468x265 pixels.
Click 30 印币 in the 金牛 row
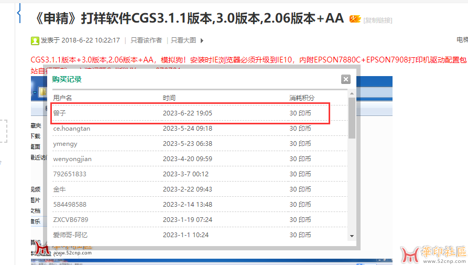pyautogui.click(x=300, y=189)
